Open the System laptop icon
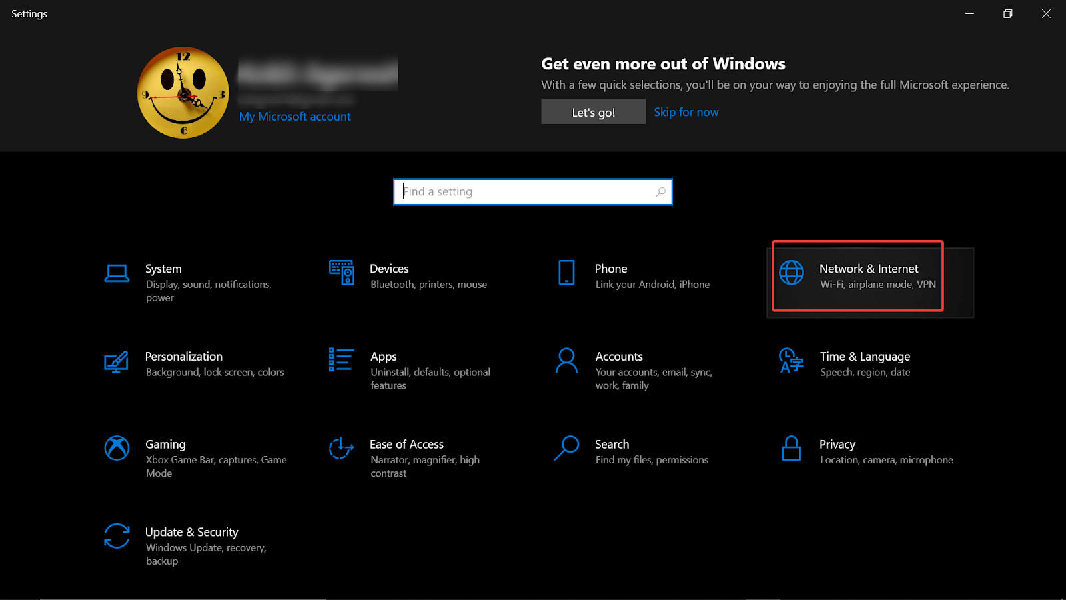The image size is (1066, 600). coord(117,273)
